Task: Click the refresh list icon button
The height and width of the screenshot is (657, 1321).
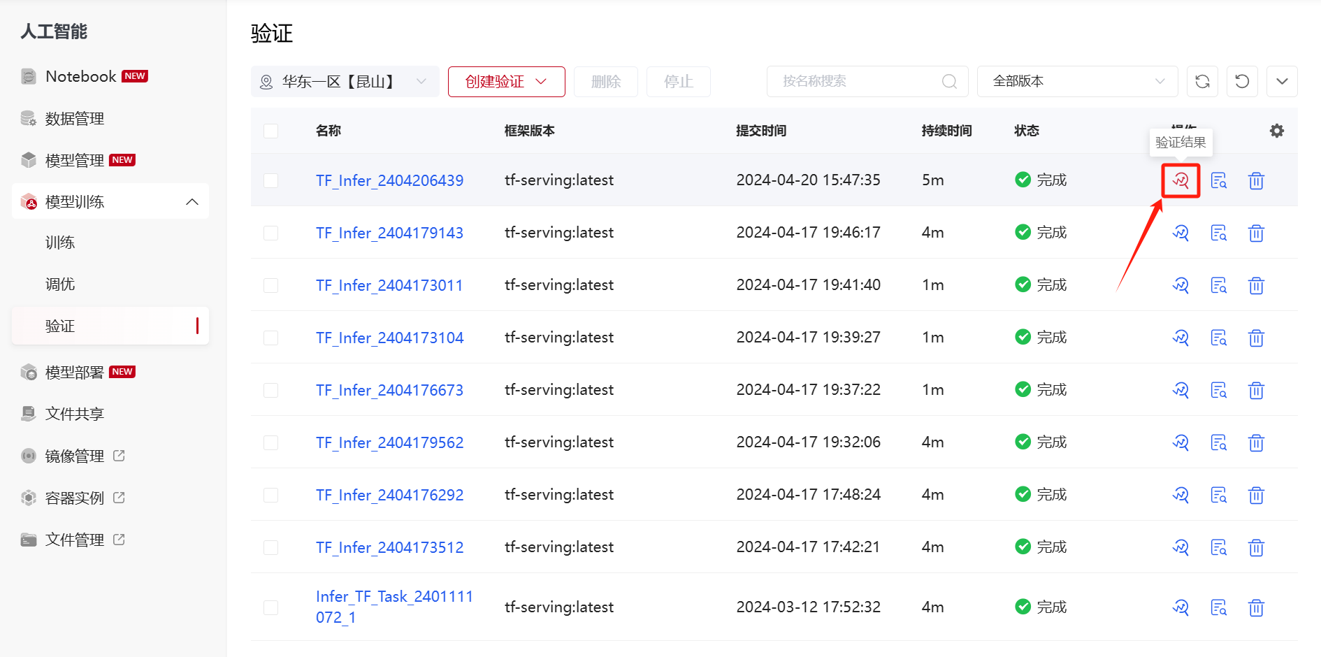Action: click(x=1202, y=82)
